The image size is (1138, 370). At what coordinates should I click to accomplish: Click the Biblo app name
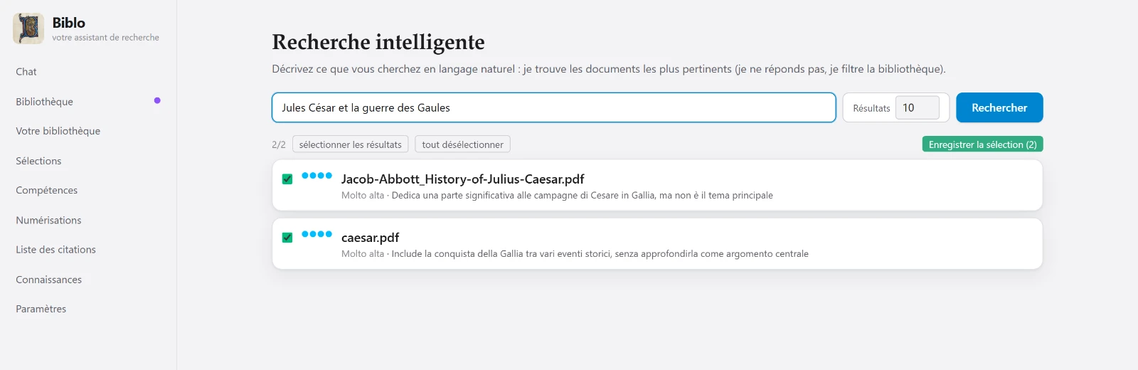68,23
